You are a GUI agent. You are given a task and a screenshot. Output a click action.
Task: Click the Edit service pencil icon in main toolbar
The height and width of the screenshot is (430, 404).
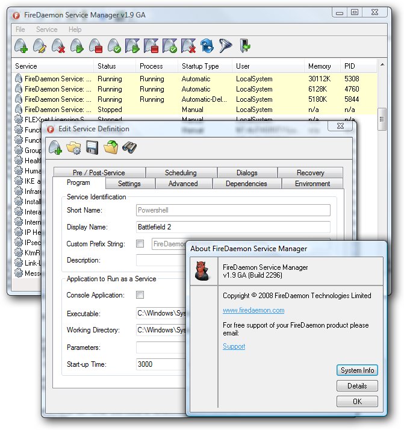coord(40,46)
